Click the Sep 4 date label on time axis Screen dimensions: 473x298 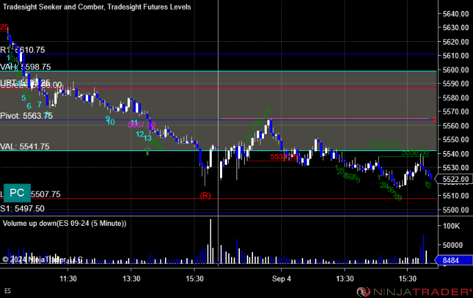[x=281, y=279]
